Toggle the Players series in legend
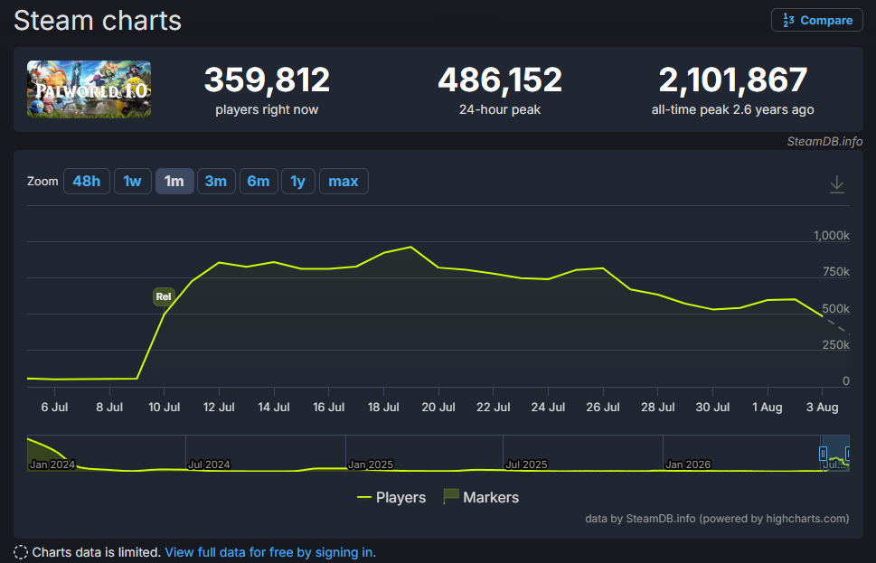Viewport: 876px width, 563px height. coord(391,497)
